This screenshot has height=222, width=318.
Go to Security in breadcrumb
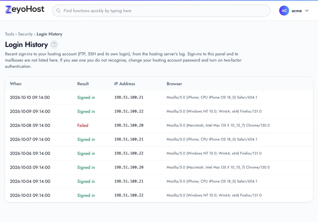click(25, 34)
